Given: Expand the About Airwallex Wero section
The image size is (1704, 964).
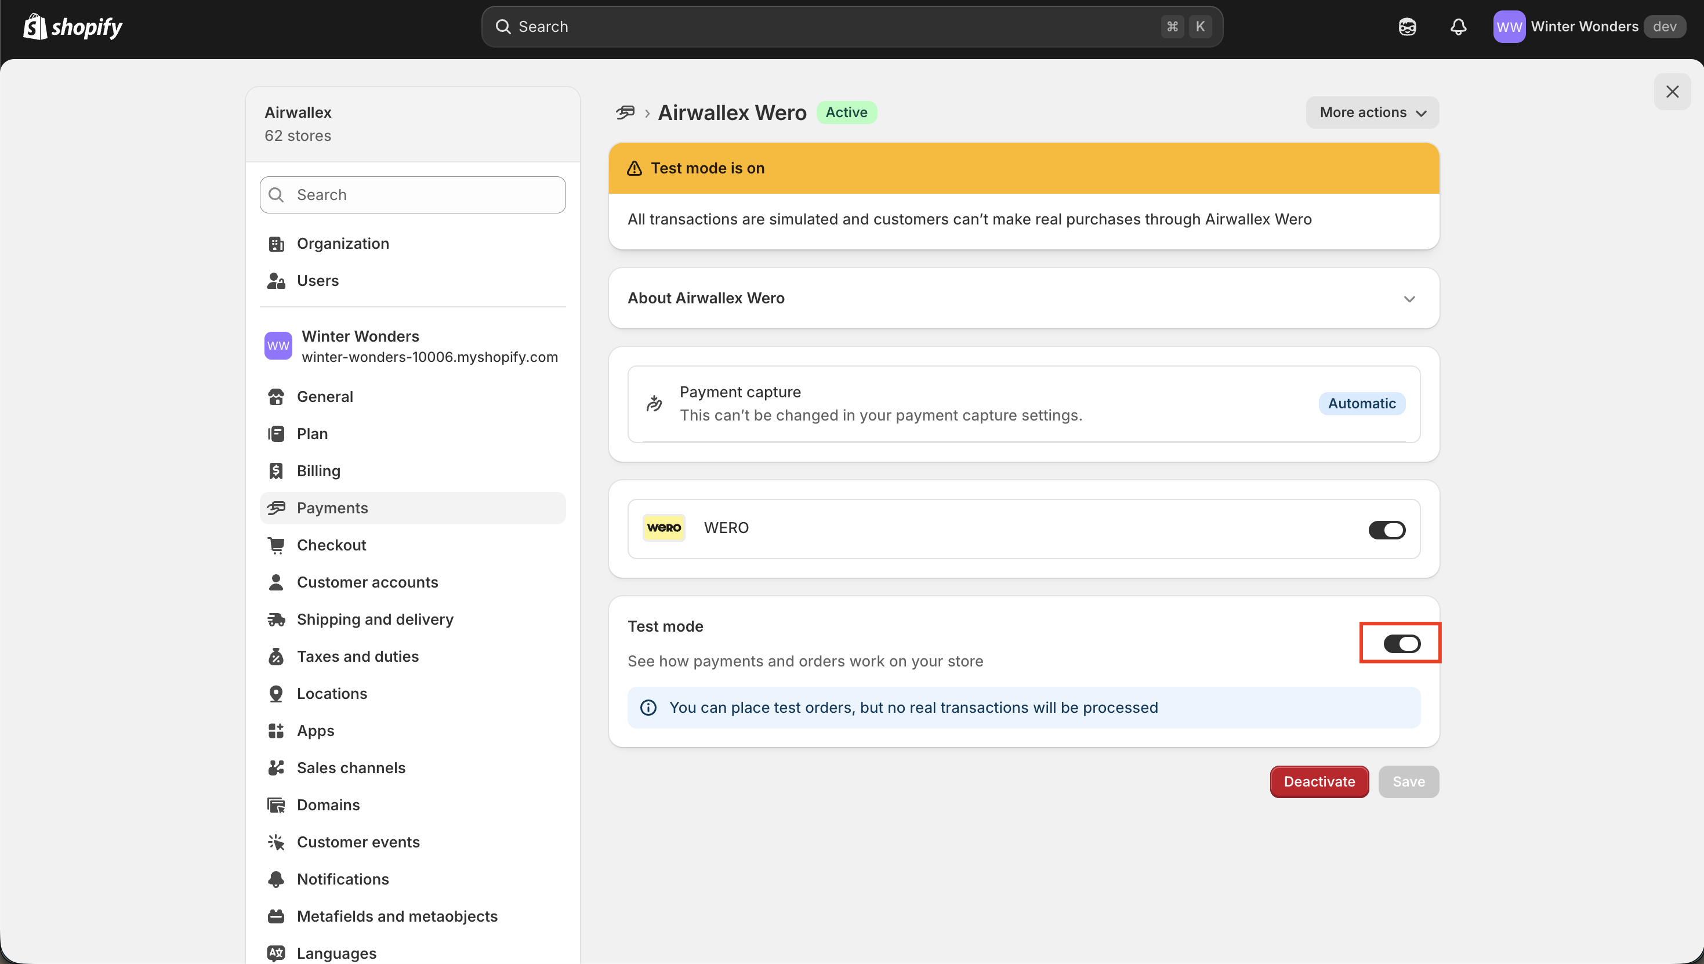Looking at the screenshot, I should click(x=1024, y=298).
